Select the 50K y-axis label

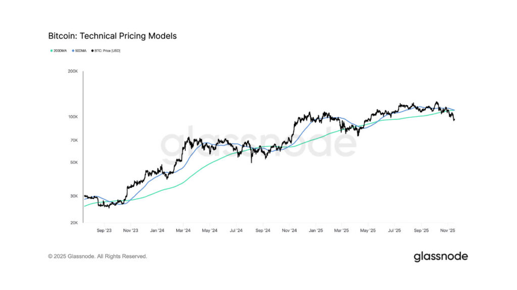point(74,163)
